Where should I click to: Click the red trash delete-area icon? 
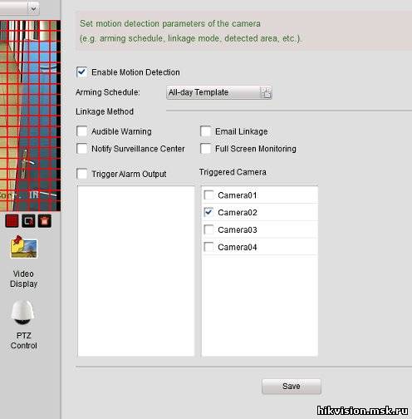click(x=45, y=221)
